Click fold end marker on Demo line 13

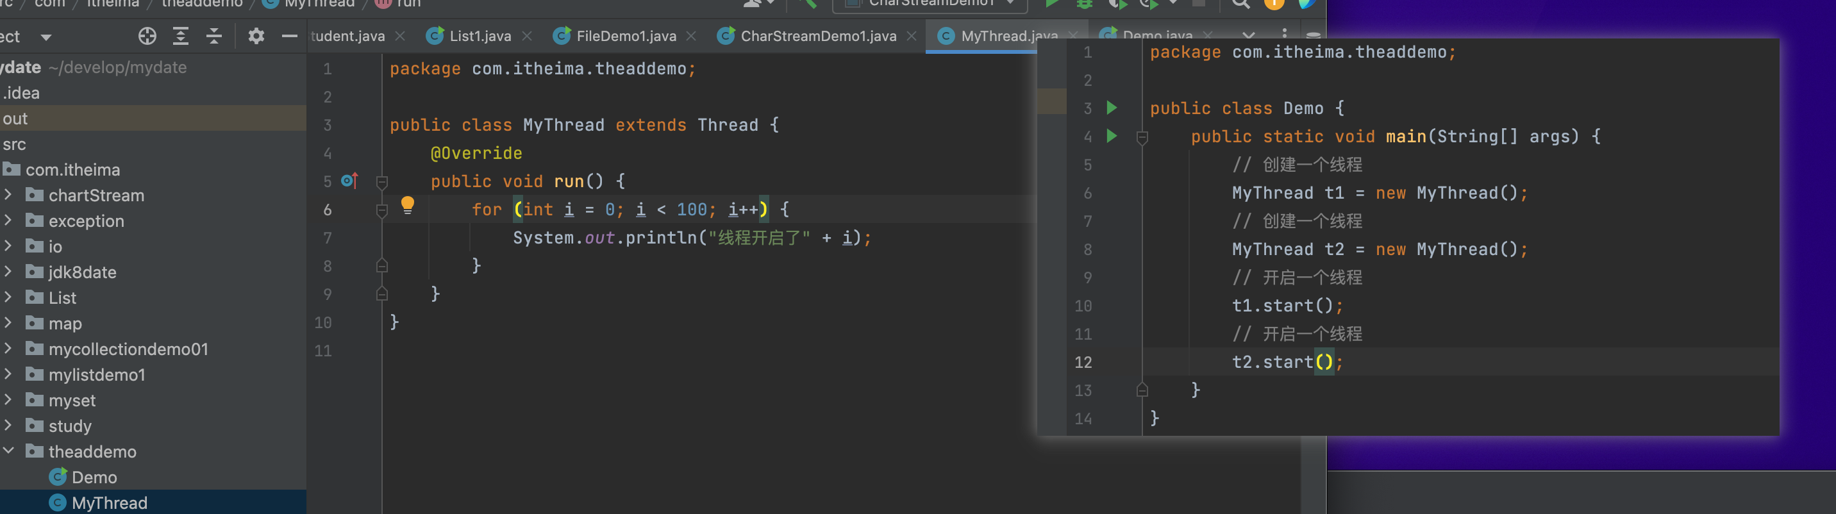[x=1142, y=390]
